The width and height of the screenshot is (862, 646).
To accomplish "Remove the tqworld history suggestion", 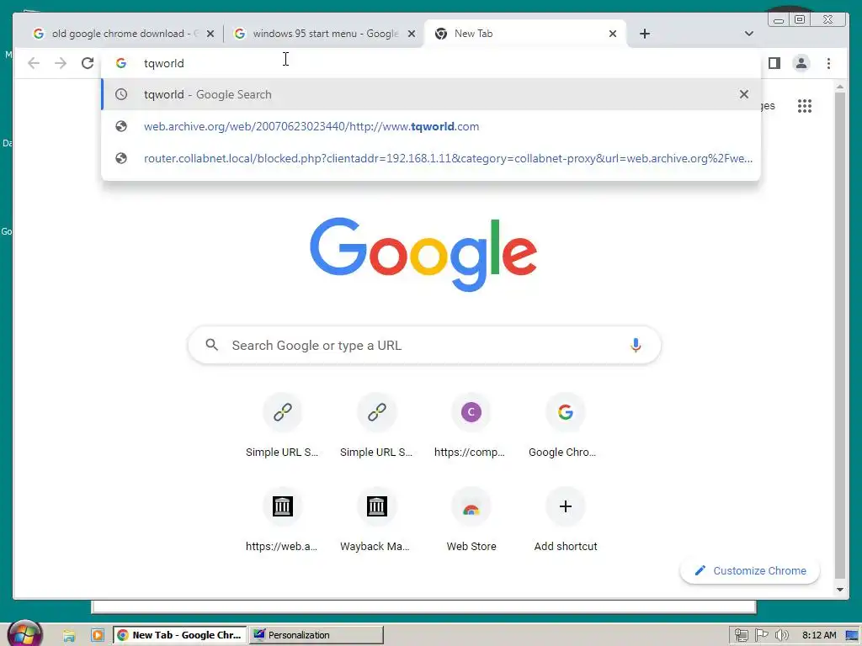I will (x=743, y=94).
